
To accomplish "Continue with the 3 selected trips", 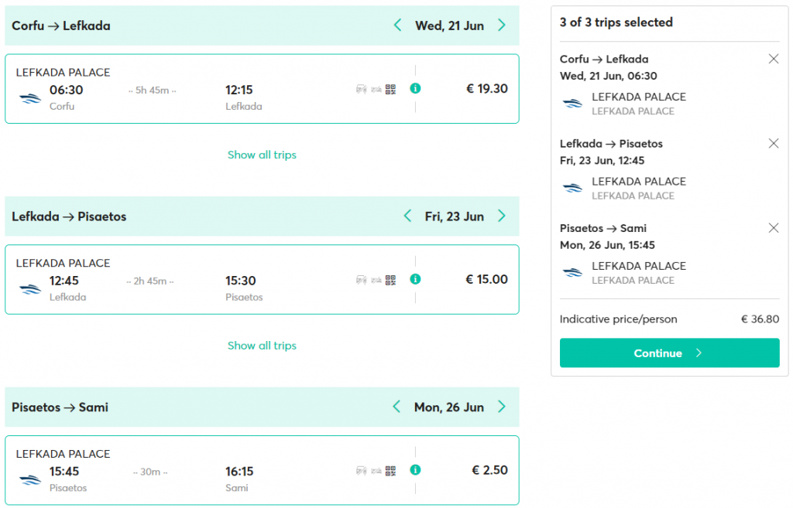I will (x=669, y=353).
